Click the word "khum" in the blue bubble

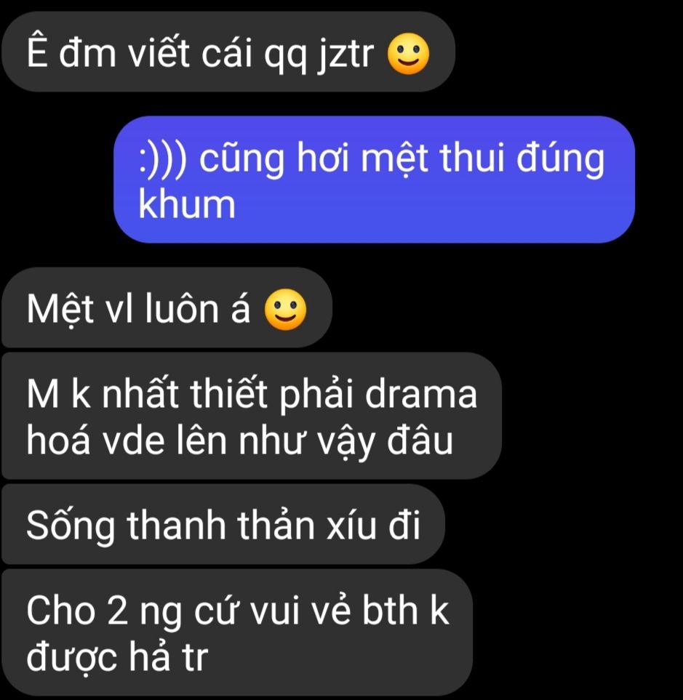pyautogui.click(x=186, y=204)
